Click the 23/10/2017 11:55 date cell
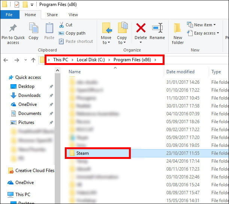The height and width of the screenshot is (204, 229). [183, 153]
